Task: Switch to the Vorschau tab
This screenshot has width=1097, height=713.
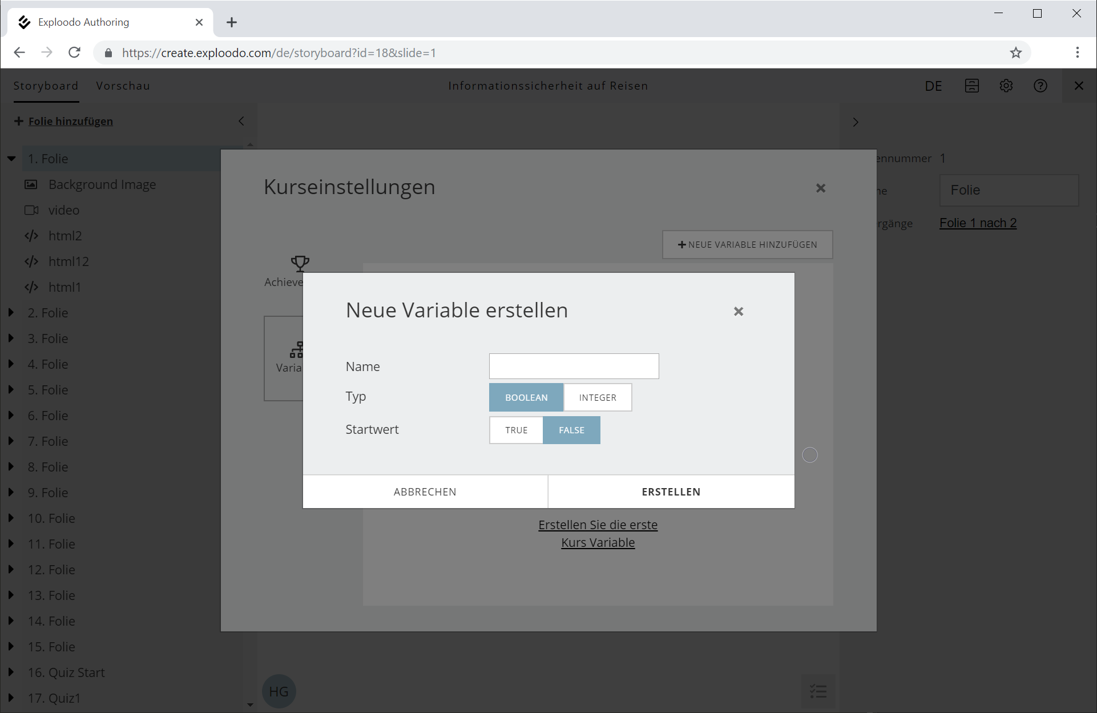Action: 123,86
